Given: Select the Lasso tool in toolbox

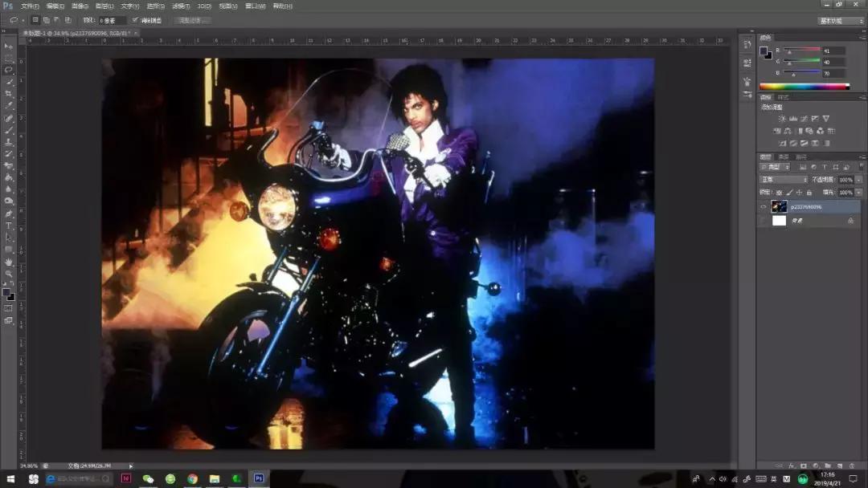Looking at the screenshot, I should (x=8, y=70).
